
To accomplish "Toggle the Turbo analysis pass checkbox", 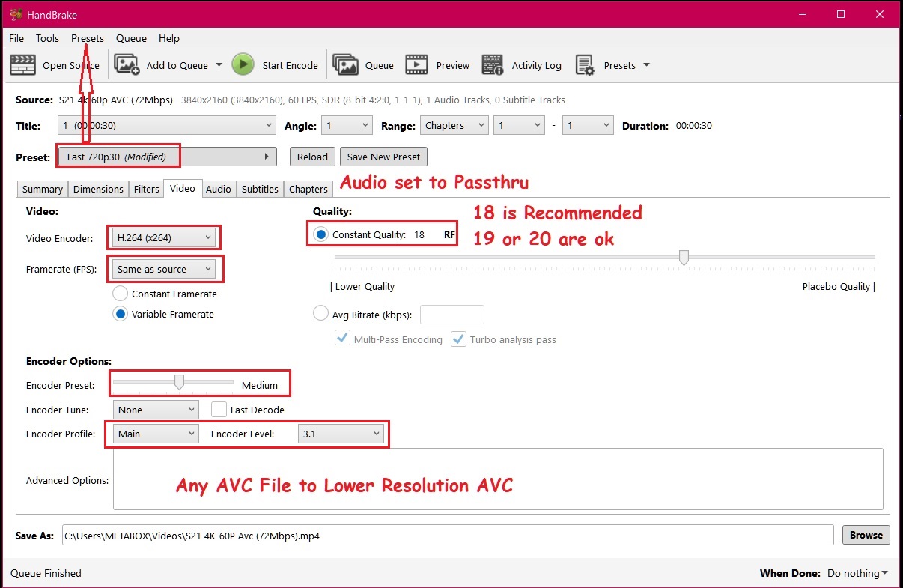I will [458, 339].
